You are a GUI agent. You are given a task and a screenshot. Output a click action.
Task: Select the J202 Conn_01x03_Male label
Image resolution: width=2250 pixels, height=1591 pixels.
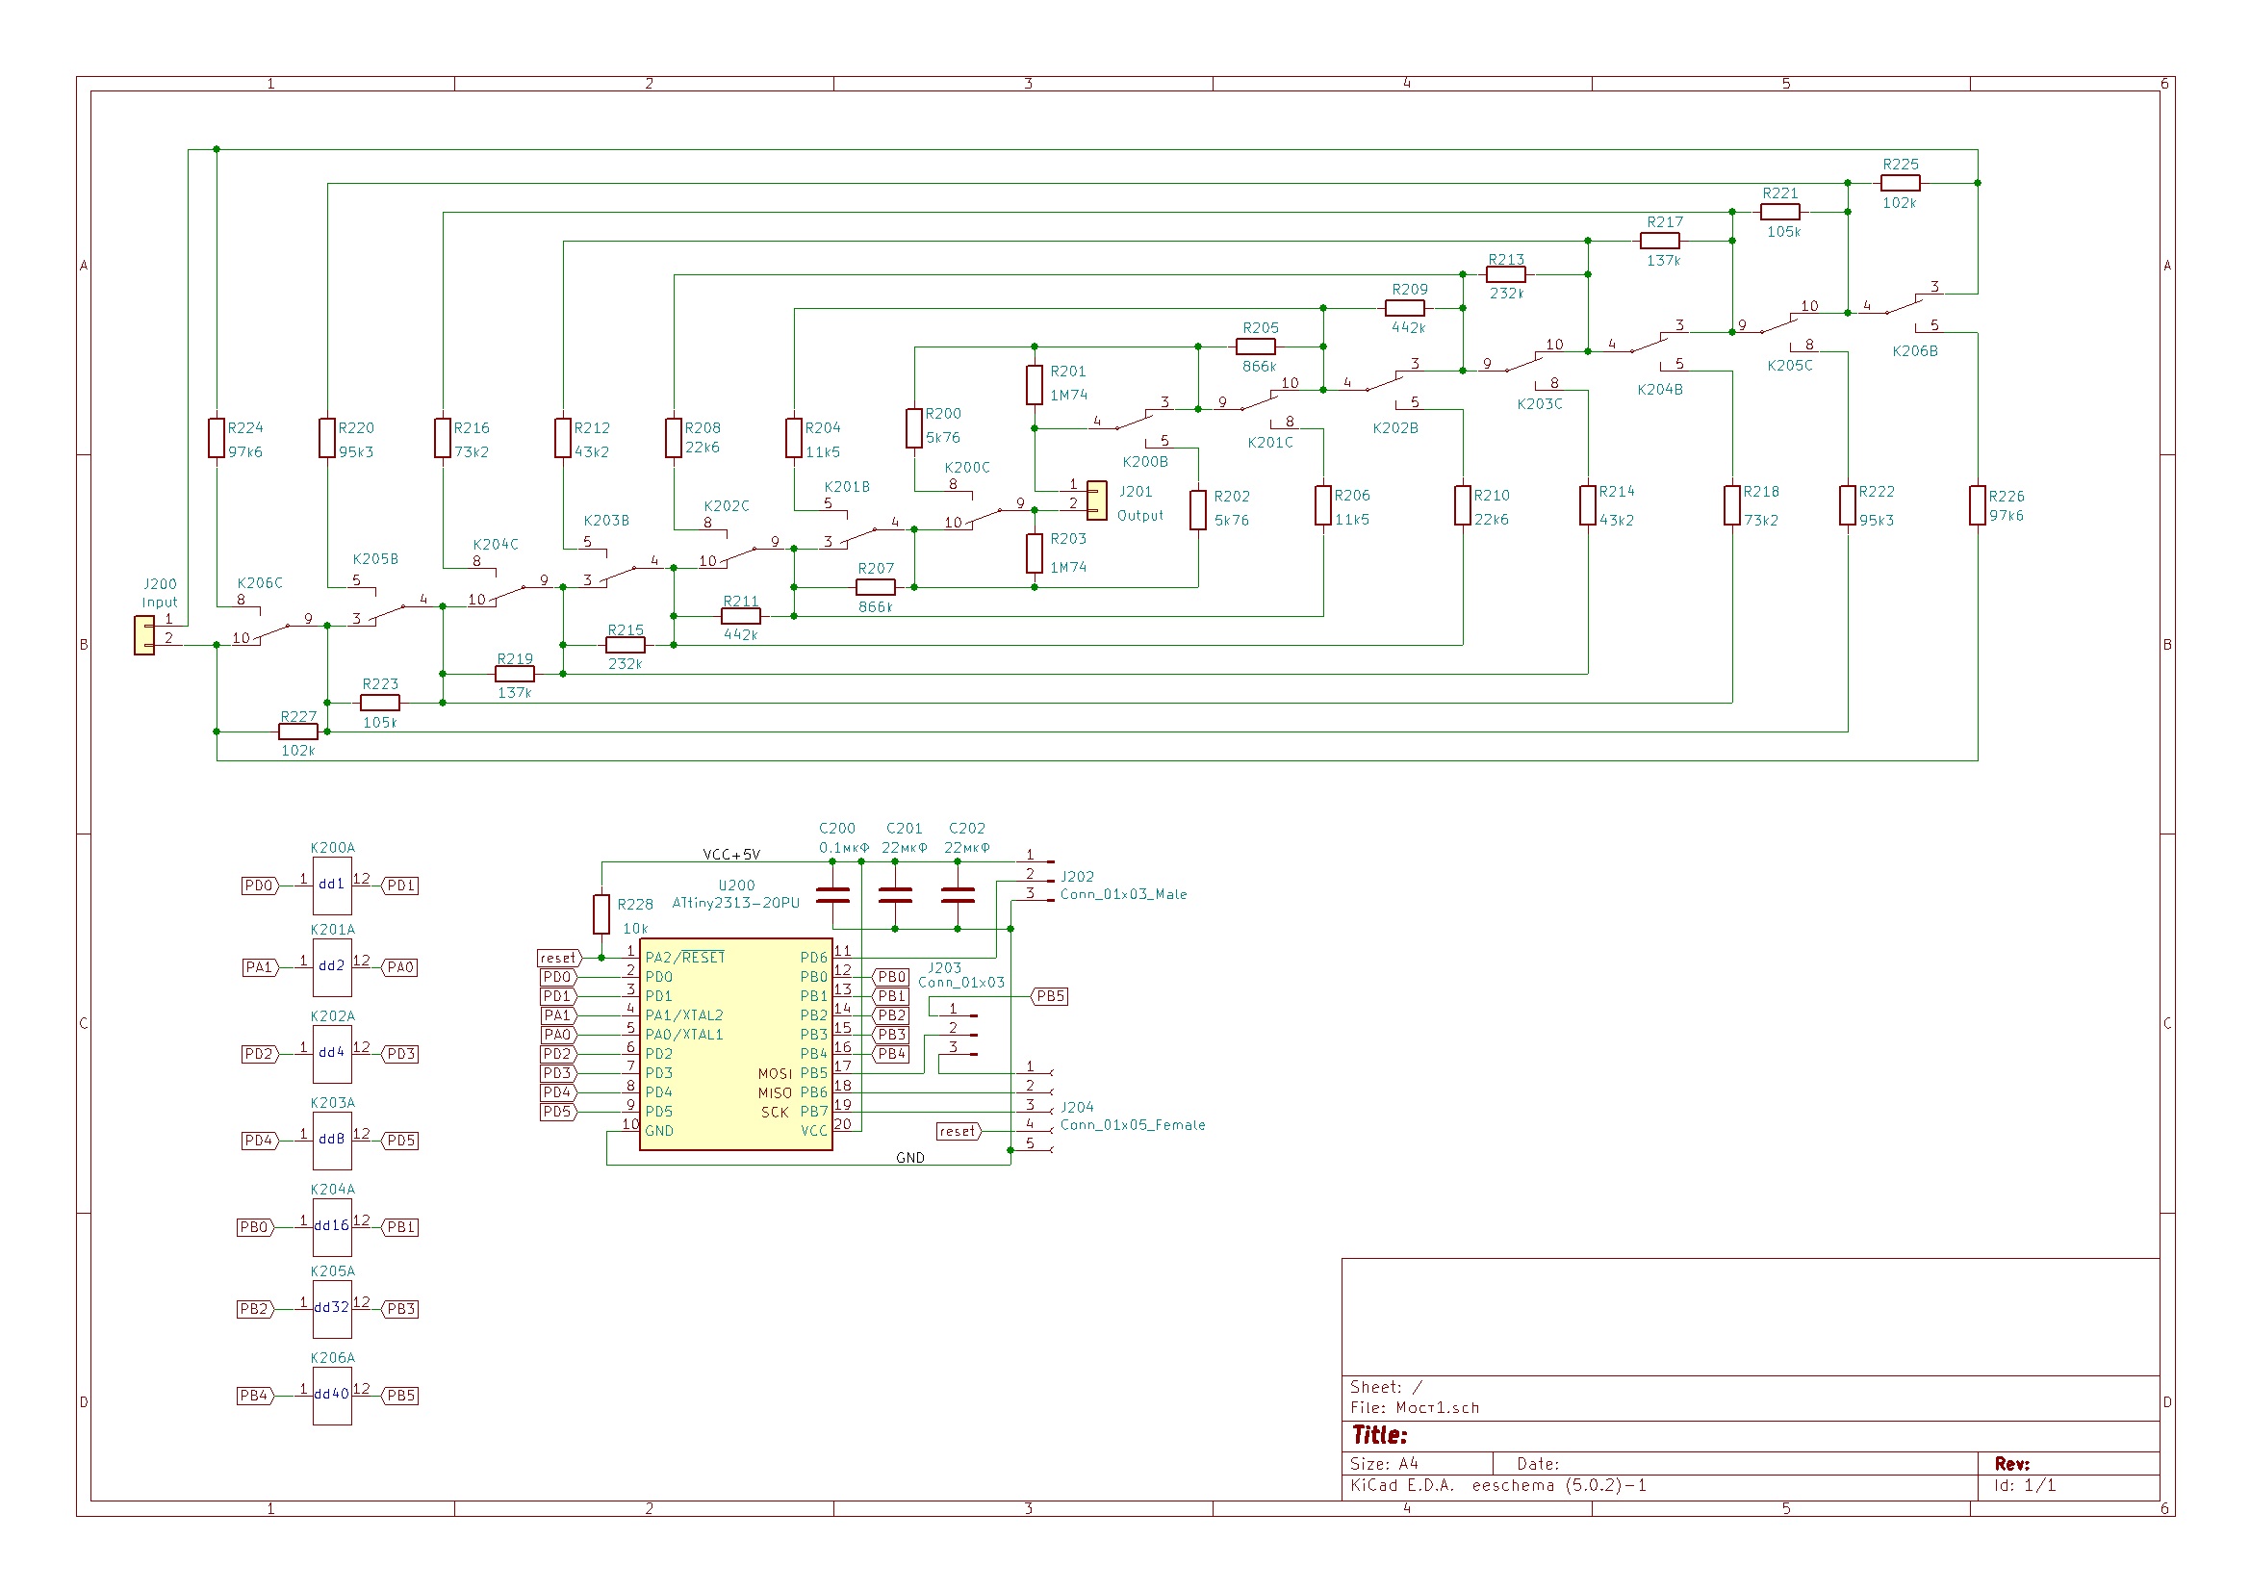tap(1123, 894)
